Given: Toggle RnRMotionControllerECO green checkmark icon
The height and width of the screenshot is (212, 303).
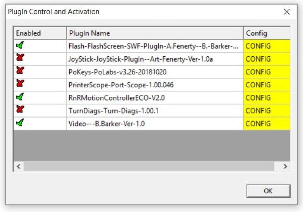Looking at the screenshot, I should pos(20,97).
